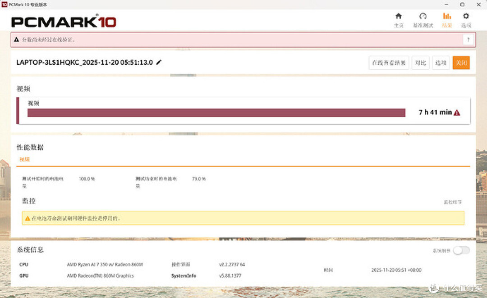Click CPU value AMD Ryzen AI 7 350
487x298 pixels.
[105, 265]
